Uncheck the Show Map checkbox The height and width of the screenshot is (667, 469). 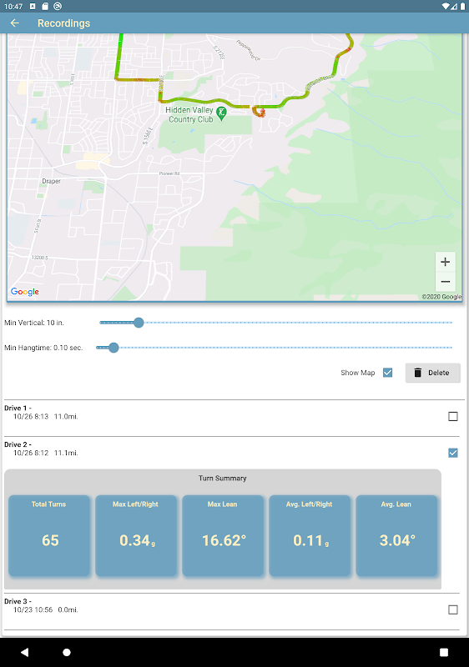388,373
